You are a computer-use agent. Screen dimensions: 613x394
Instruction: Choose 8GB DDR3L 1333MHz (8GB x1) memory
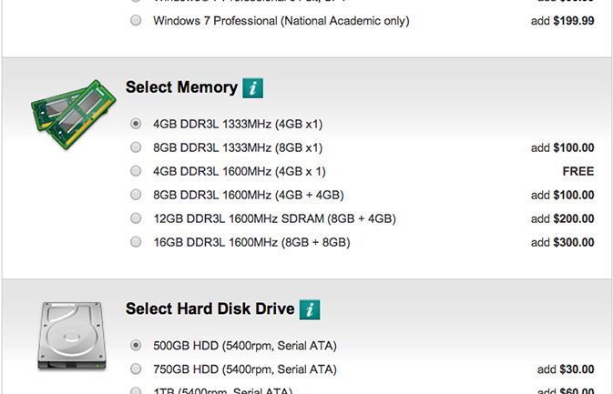pyautogui.click(x=136, y=147)
